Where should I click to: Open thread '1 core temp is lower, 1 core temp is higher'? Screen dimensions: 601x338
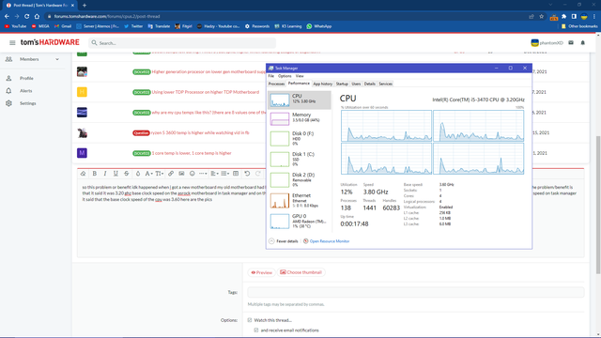(192, 153)
